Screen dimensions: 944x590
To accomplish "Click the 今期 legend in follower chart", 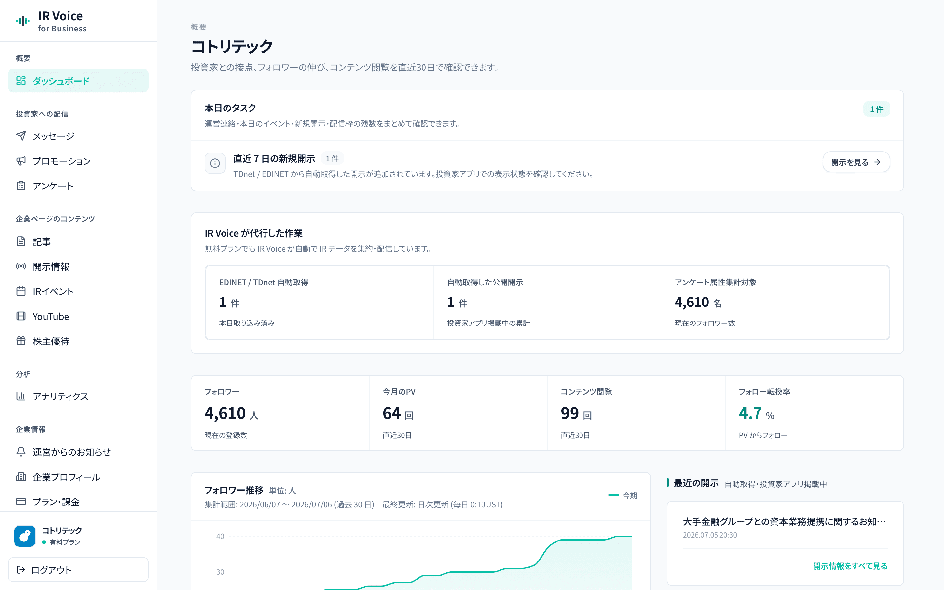I will [622, 495].
